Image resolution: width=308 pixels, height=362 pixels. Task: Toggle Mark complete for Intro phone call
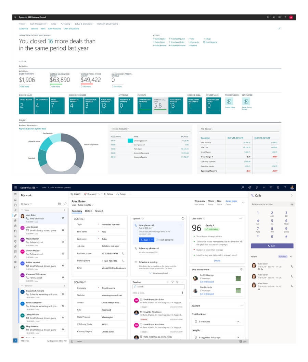(x=165, y=240)
